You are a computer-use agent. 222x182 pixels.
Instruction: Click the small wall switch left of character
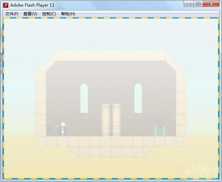tap(51, 128)
